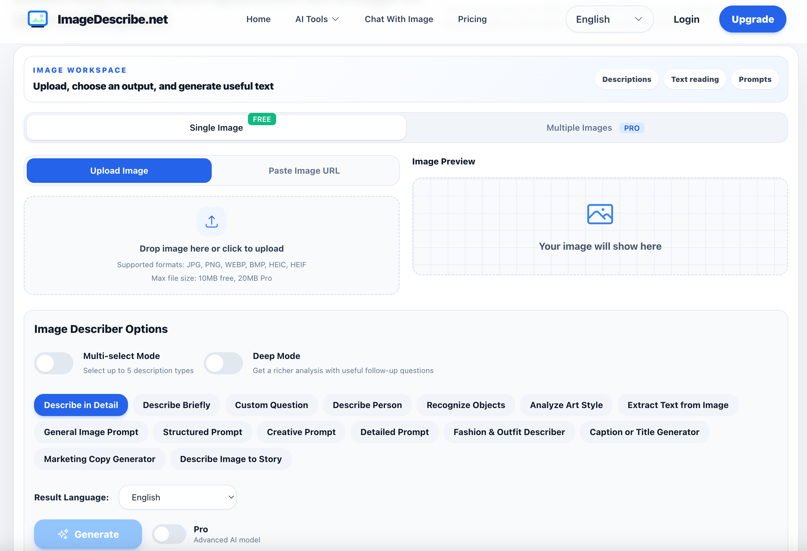Click the image placeholder icon in preview
The width and height of the screenshot is (807, 551).
[600, 214]
